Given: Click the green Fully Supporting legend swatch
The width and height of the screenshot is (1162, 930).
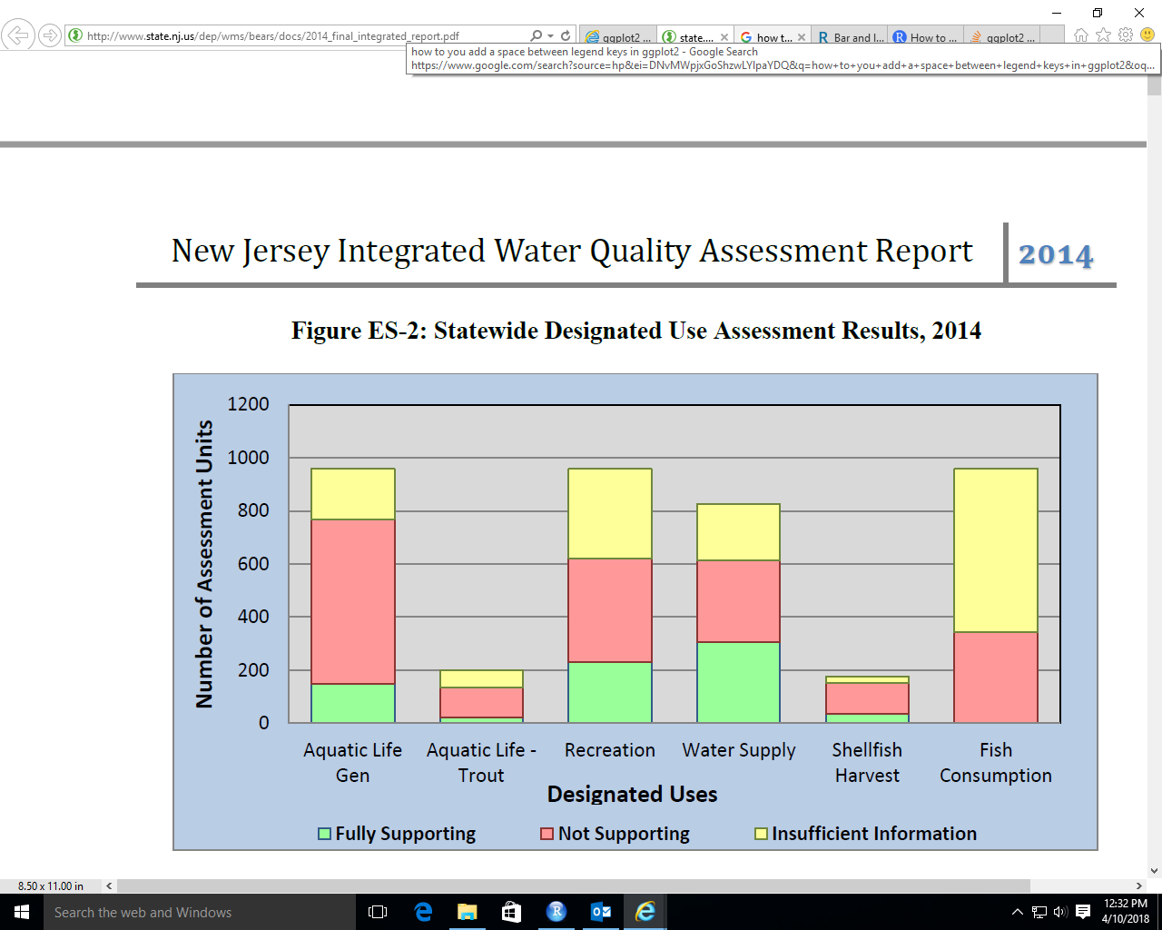Looking at the screenshot, I should point(324,834).
